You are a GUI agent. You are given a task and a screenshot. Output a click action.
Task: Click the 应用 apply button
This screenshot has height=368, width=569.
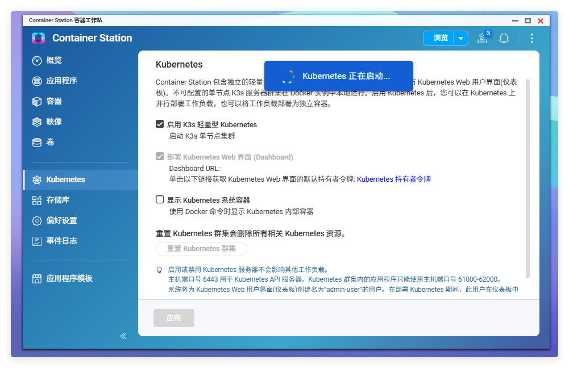pyautogui.click(x=173, y=318)
